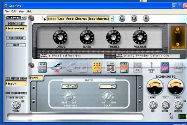Select the Comp pedal effect
This screenshot has height=125, width=187.
(124, 67)
